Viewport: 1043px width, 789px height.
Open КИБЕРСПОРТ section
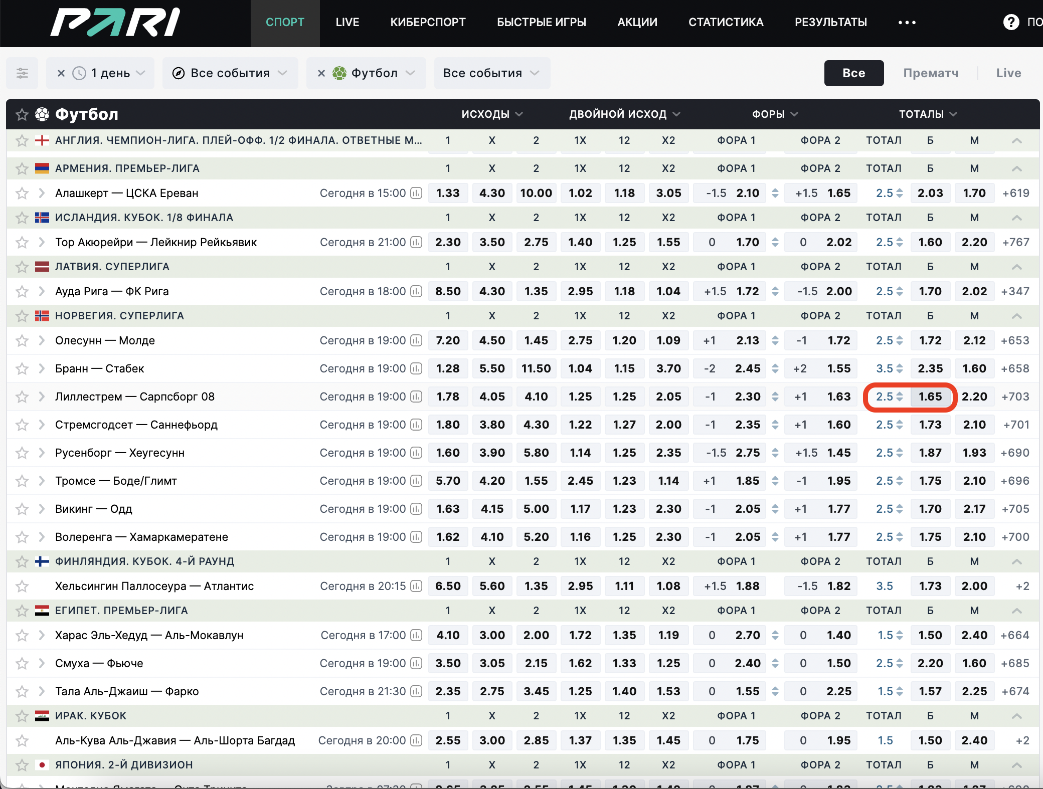pos(428,23)
